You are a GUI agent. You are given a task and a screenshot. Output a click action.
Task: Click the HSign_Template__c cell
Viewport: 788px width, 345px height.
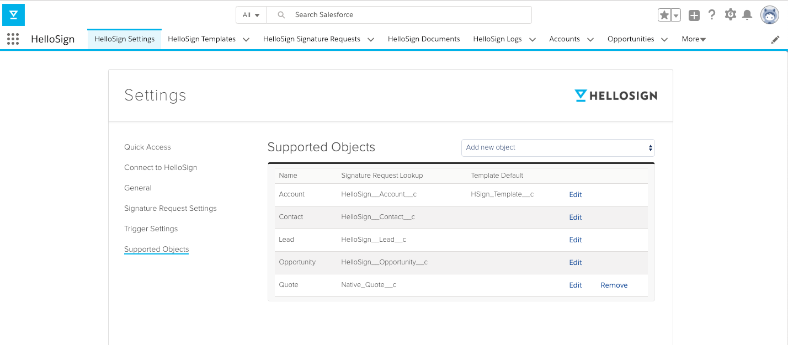502,194
